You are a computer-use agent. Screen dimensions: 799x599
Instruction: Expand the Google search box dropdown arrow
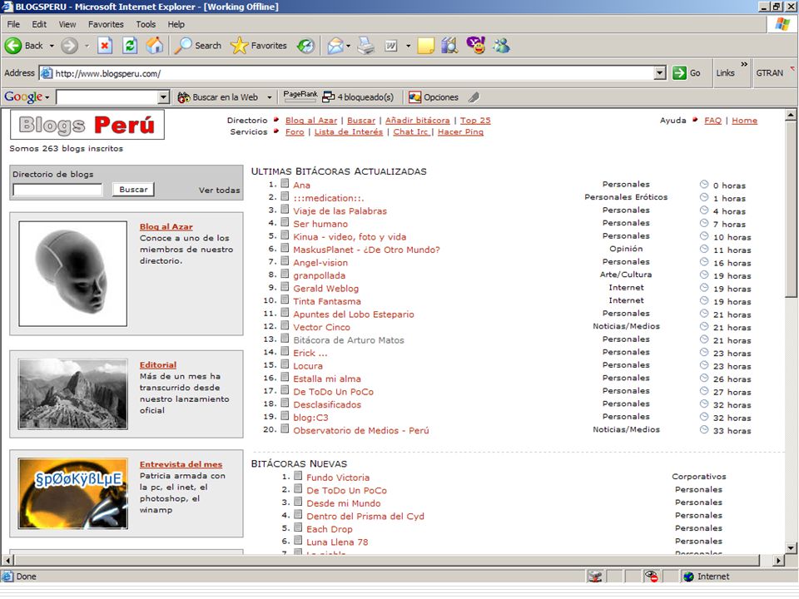click(163, 97)
